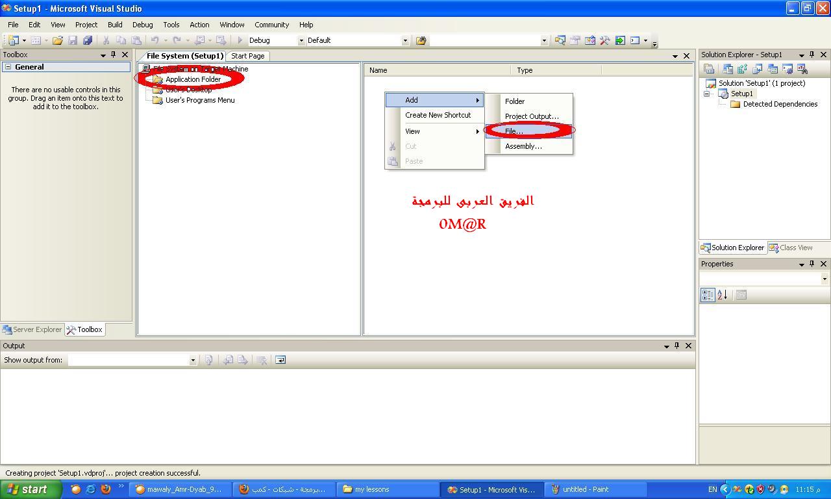Click the Windows start button

[x=31, y=490]
